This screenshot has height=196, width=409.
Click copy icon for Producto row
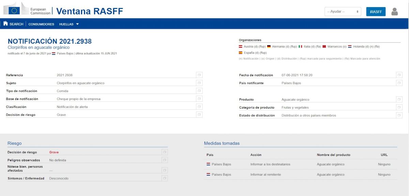[399, 99]
